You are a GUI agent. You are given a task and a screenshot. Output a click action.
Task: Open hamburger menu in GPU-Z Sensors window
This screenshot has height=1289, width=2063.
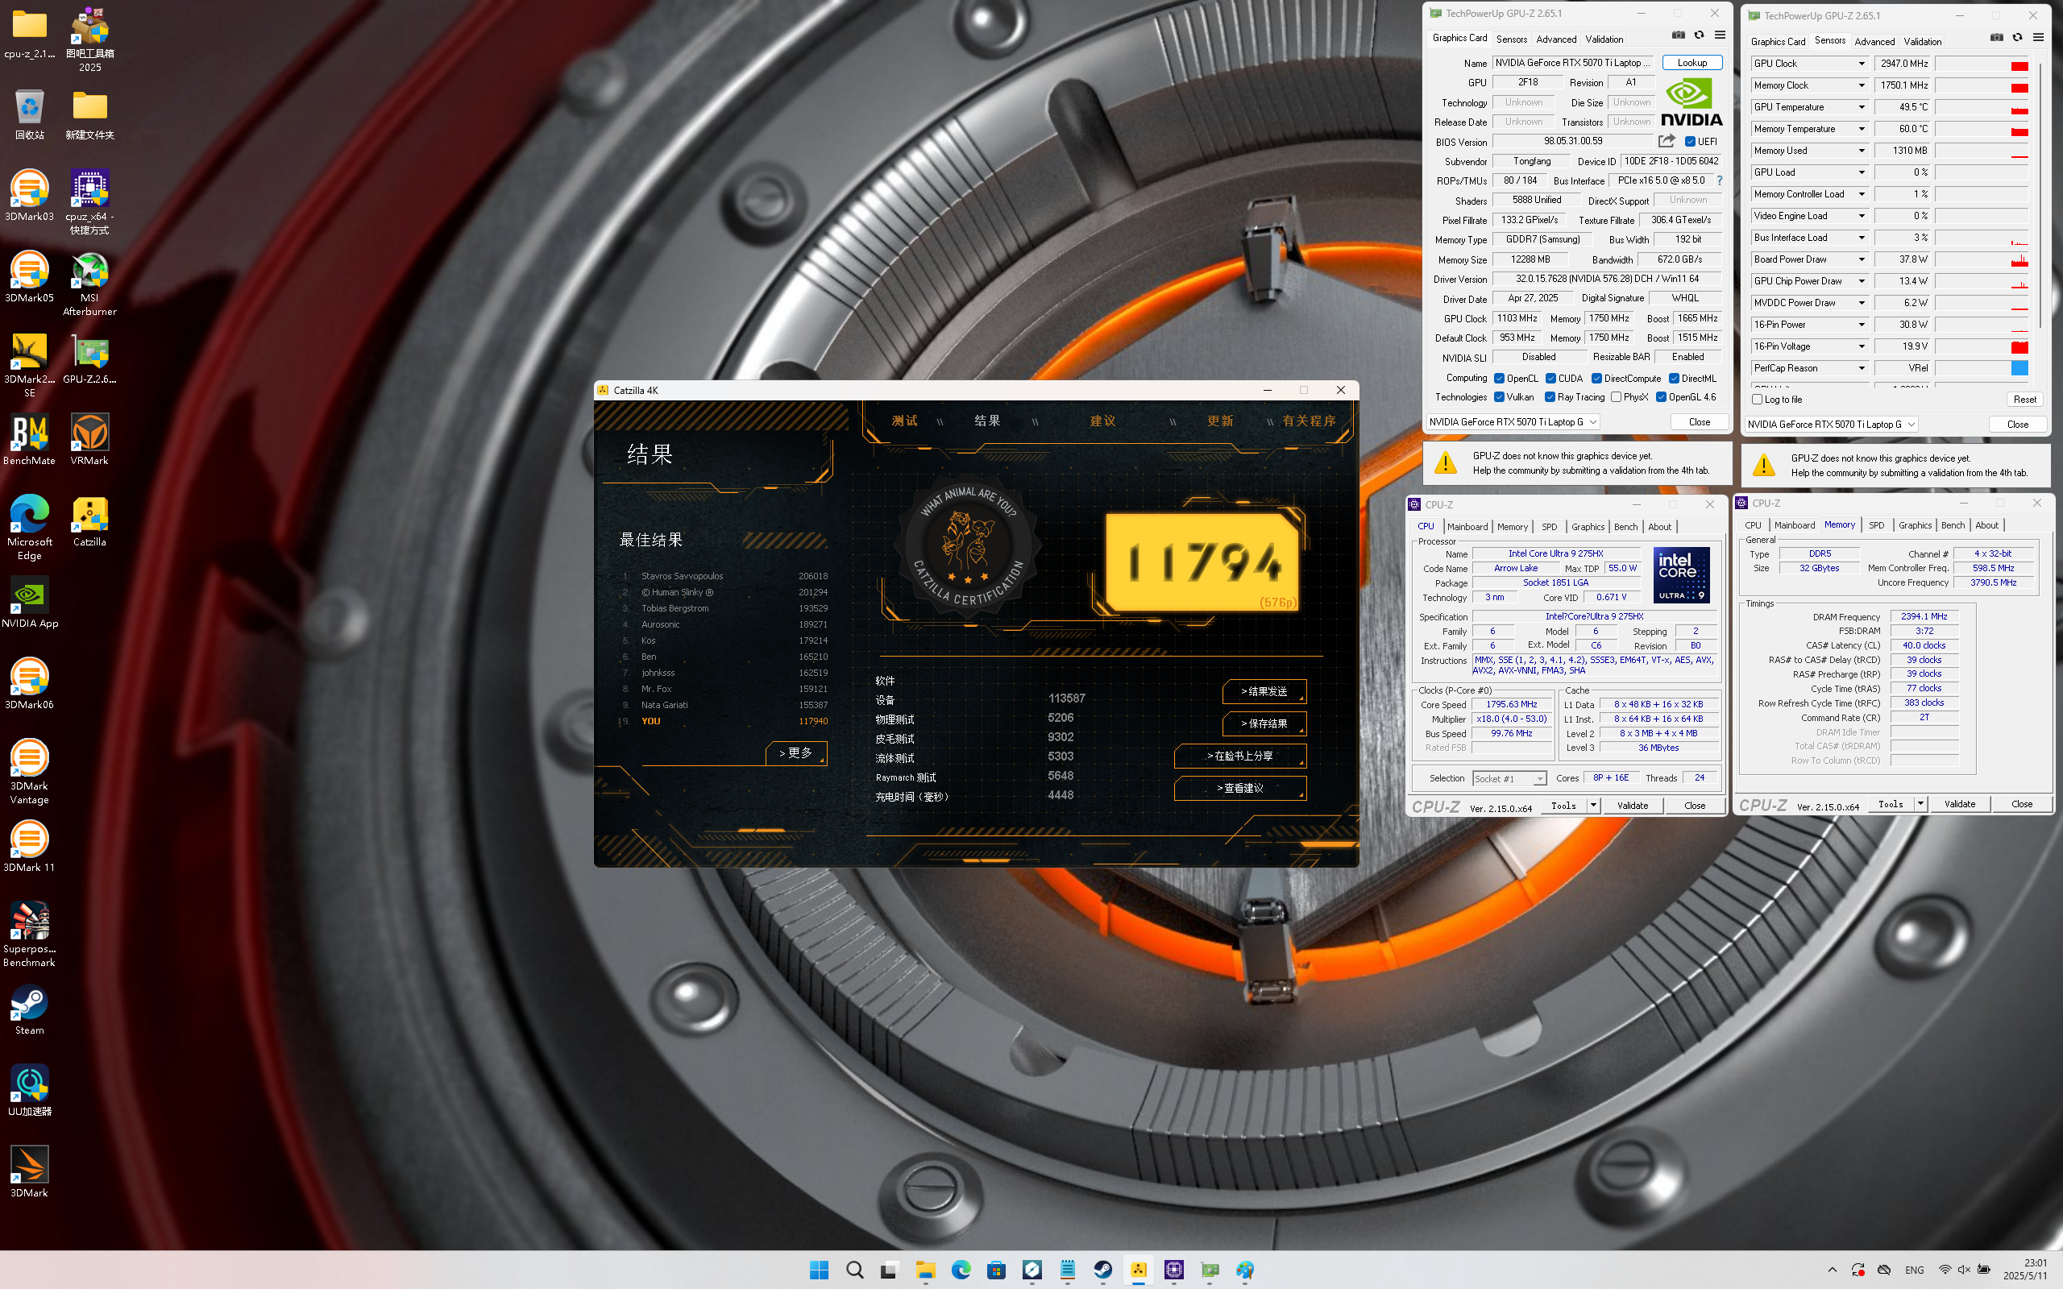coord(2038,38)
